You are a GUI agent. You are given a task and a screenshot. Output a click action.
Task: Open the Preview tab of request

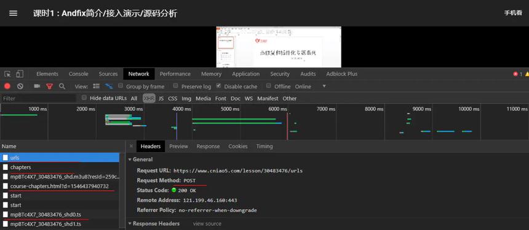179,146
